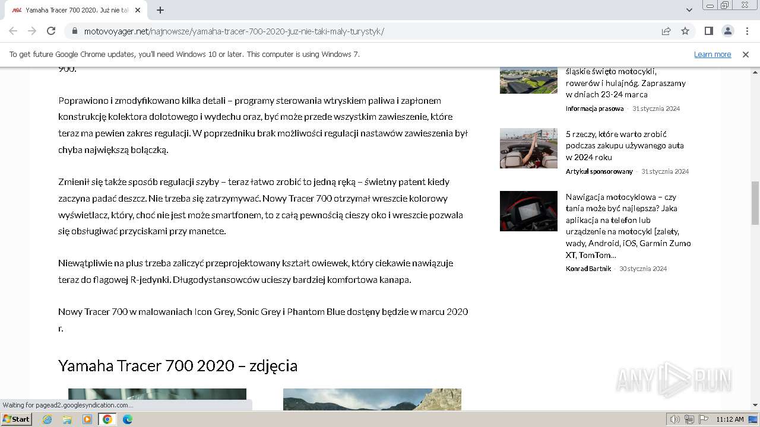Screen dimensions: 760x427
Task: Open Action Center flag icon in tray
Action: pyautogui.click(x=704, y=419)
